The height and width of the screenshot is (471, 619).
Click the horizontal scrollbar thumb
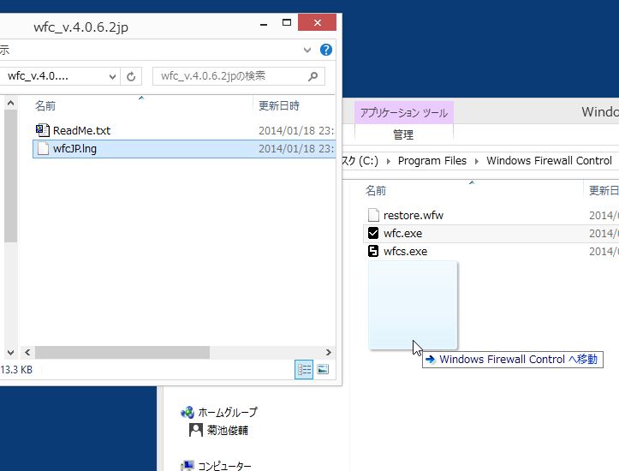(122, 352)
